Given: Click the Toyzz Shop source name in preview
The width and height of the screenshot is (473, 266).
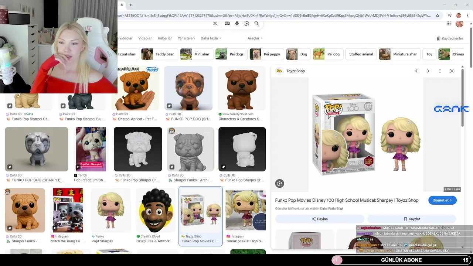Looking at the screenshot, I should coord(295,71).
